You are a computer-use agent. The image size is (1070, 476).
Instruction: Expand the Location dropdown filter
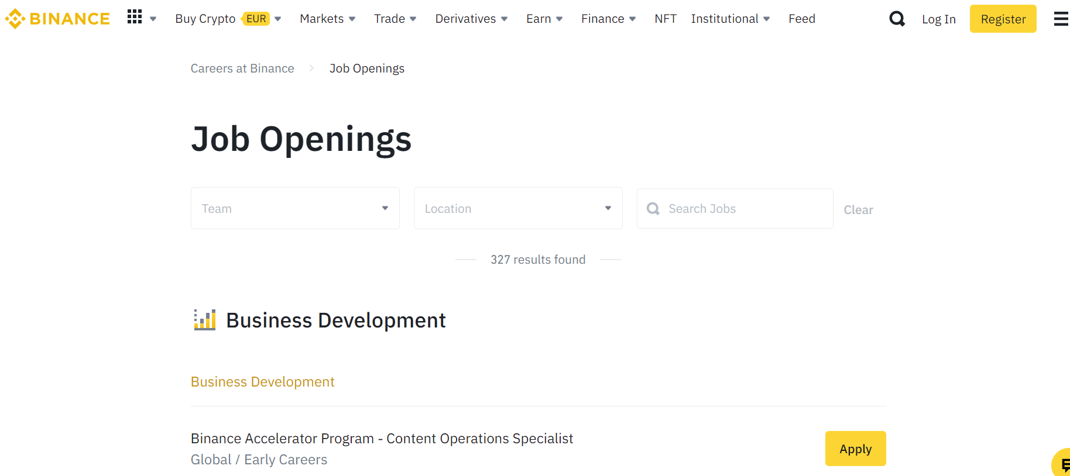[517, 208]
